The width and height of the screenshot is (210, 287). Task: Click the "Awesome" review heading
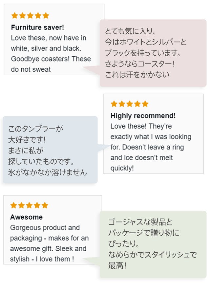(26, 217)
